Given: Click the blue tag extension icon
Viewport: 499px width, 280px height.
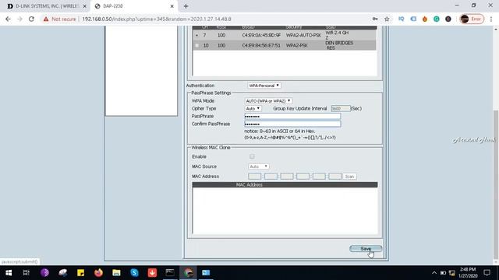Looking at the screenshot, I should pyautogui.click(x=413, y=19).
